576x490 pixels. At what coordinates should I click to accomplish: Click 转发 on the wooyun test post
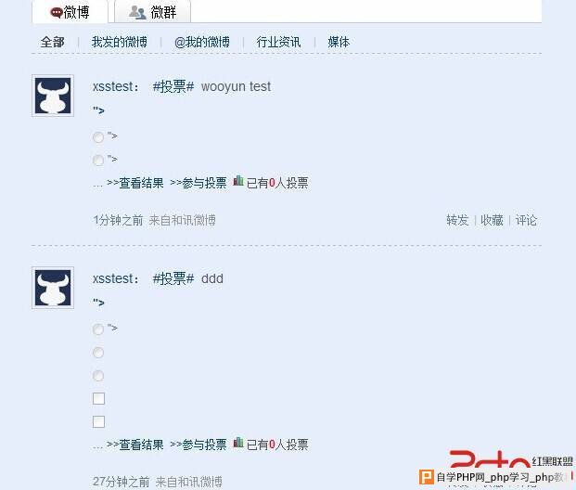[457, 220]
